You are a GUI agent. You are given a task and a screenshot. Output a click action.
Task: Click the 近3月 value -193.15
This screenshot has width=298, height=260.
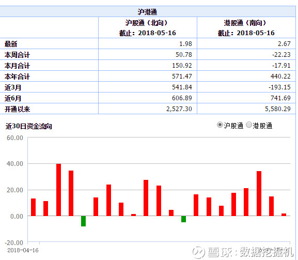279,87
